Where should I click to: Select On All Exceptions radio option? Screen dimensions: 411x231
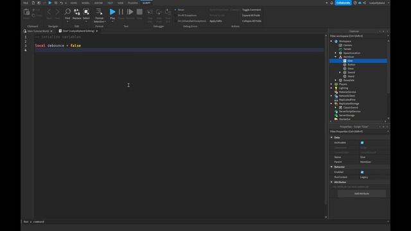(175, 15)
